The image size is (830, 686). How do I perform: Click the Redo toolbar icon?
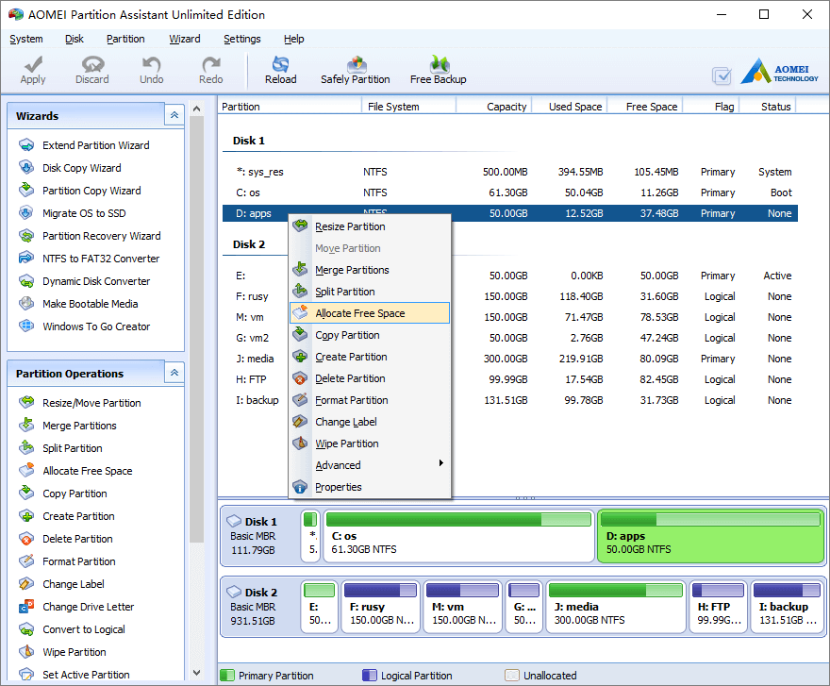point(209,68)
